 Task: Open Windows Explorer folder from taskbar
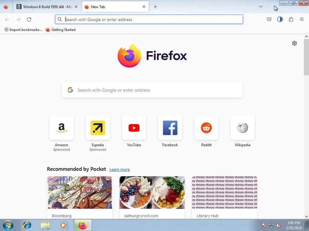(46, 225)
